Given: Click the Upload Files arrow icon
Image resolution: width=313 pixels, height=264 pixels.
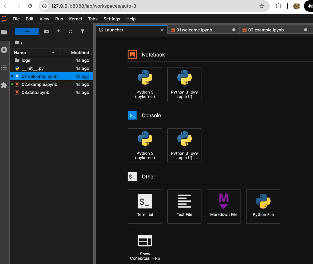Looking at the screenshot, I should 58,31.
